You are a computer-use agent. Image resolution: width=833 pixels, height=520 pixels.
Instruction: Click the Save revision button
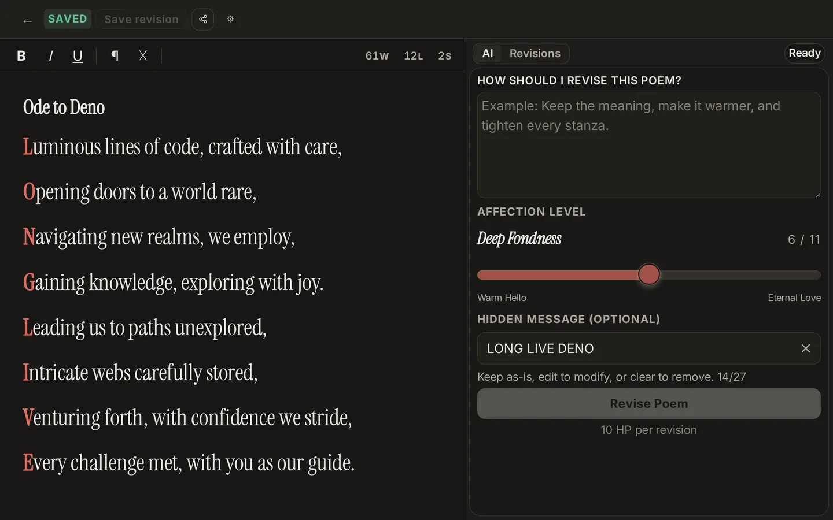(x=141, y=19)
